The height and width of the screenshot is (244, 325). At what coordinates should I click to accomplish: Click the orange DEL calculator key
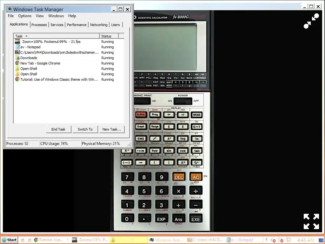click(x=178, y=177)
